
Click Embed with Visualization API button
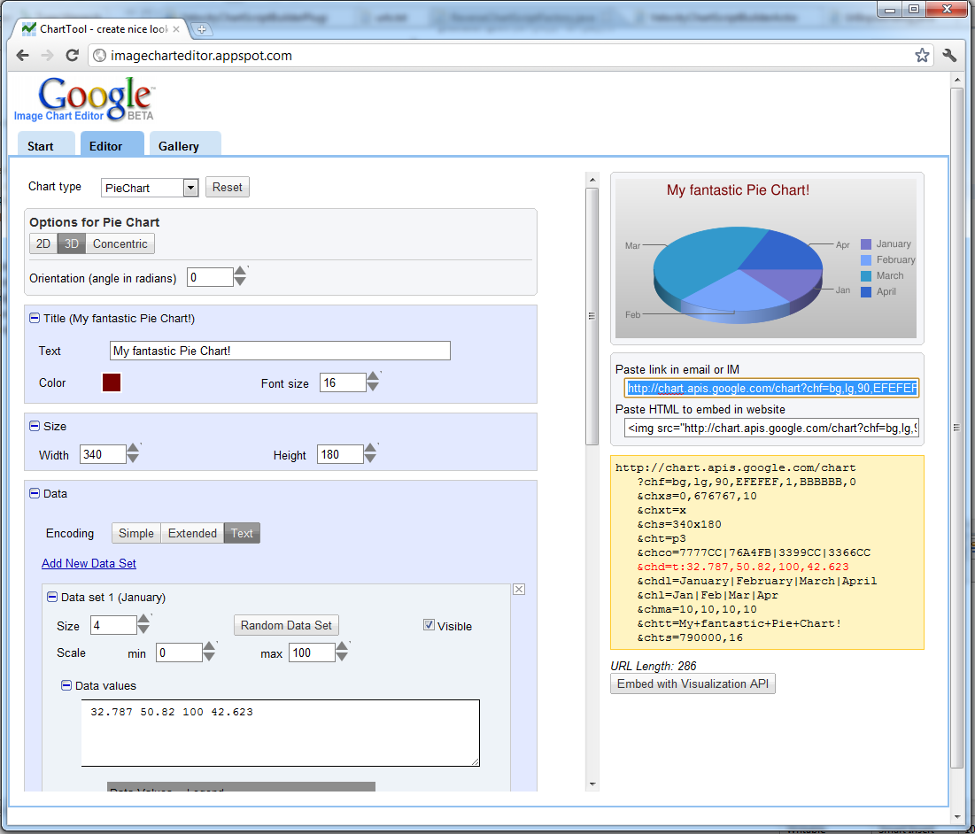pos(693,683)
